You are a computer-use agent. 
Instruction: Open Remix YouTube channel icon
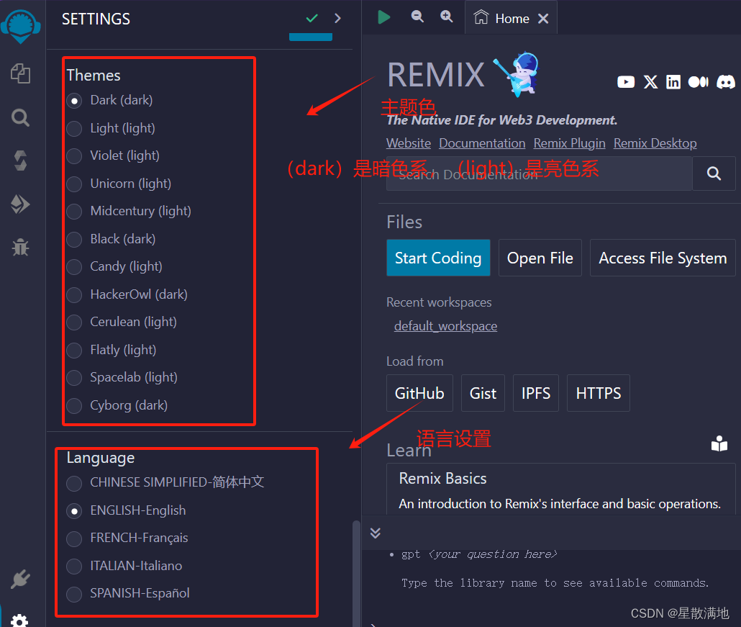click(x=626, y=82)
